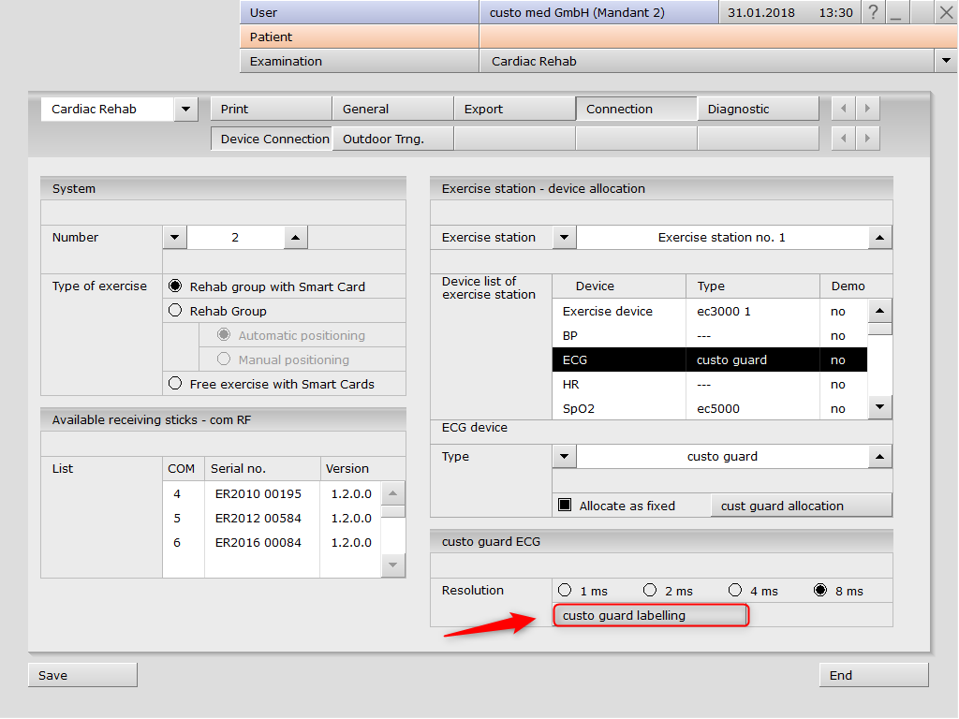Select the HR device row
Screen dimensions: 959x719
point(710,384)
